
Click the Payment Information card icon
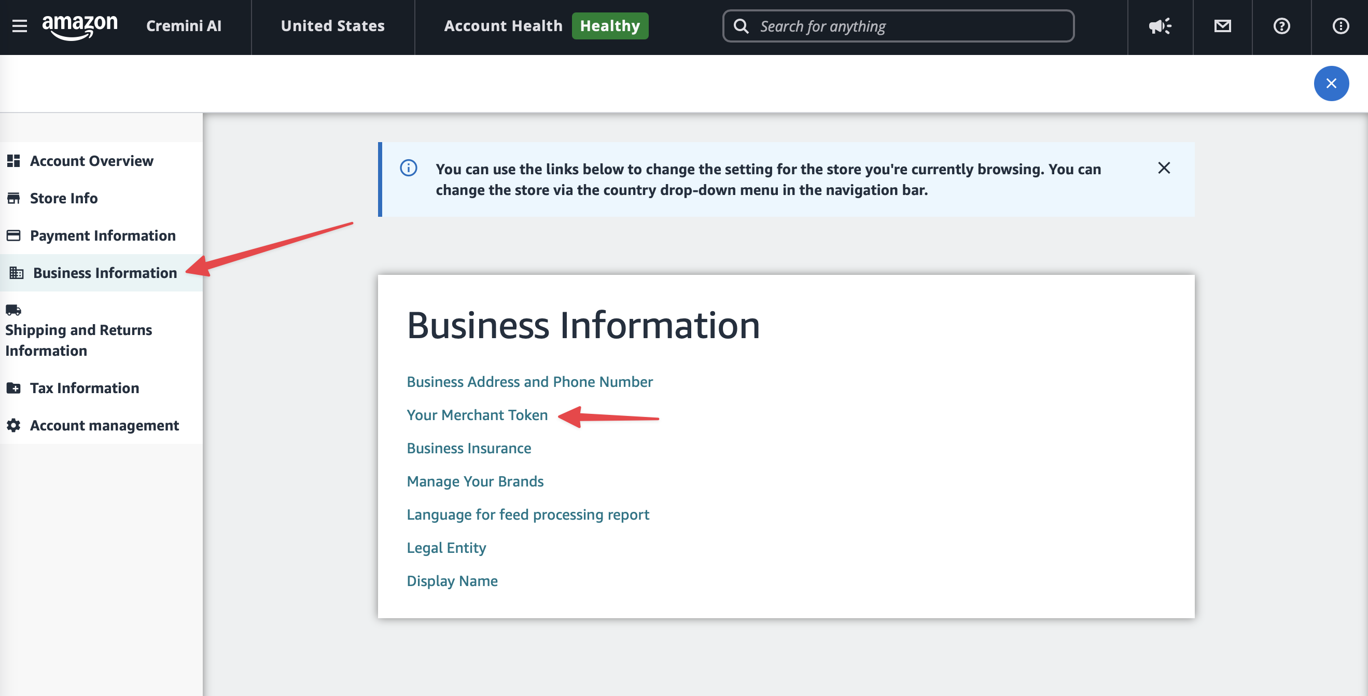click(13, 235)
